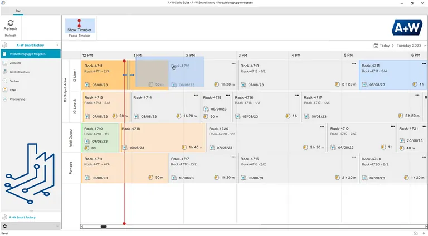Click the Suchen search icon
This screenshot has width=428, height=236.
tap(4, 81)
